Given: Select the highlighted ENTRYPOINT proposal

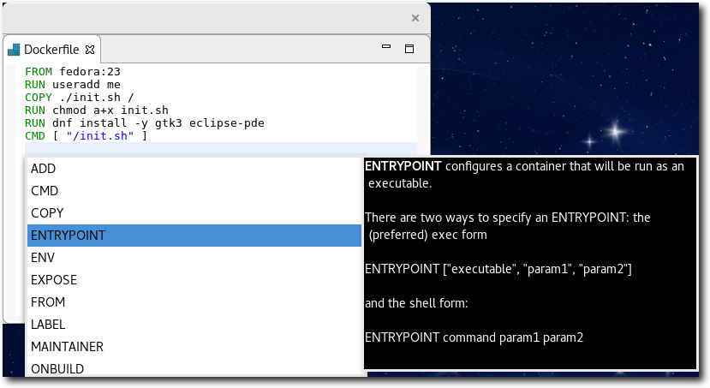Looking at the screenshot, I should tap(69, 236).
